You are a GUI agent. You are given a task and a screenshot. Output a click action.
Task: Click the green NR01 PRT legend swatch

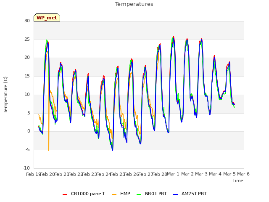139,194
